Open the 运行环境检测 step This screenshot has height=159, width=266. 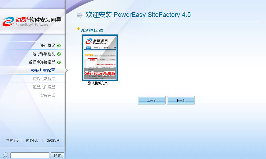[44, 54]
